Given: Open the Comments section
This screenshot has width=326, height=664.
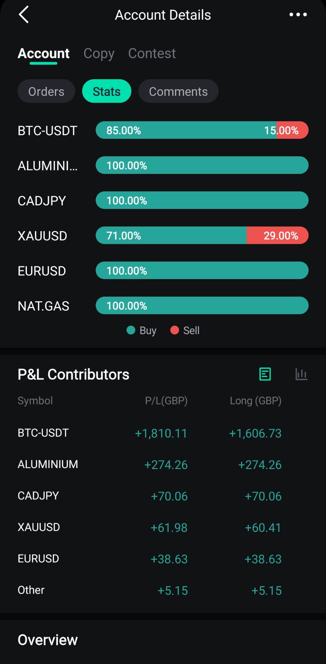Looking at the screenshot, I should click(178, 91).
